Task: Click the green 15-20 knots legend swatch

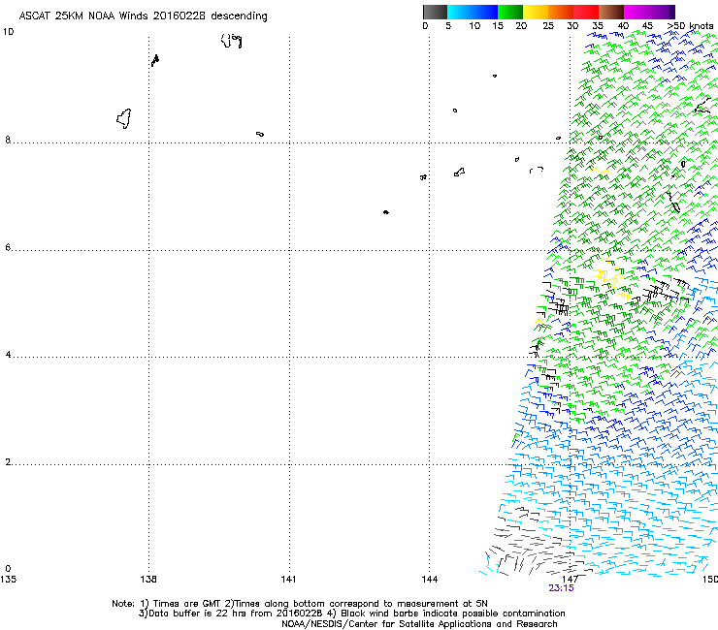Action: (x=510, y=12)
